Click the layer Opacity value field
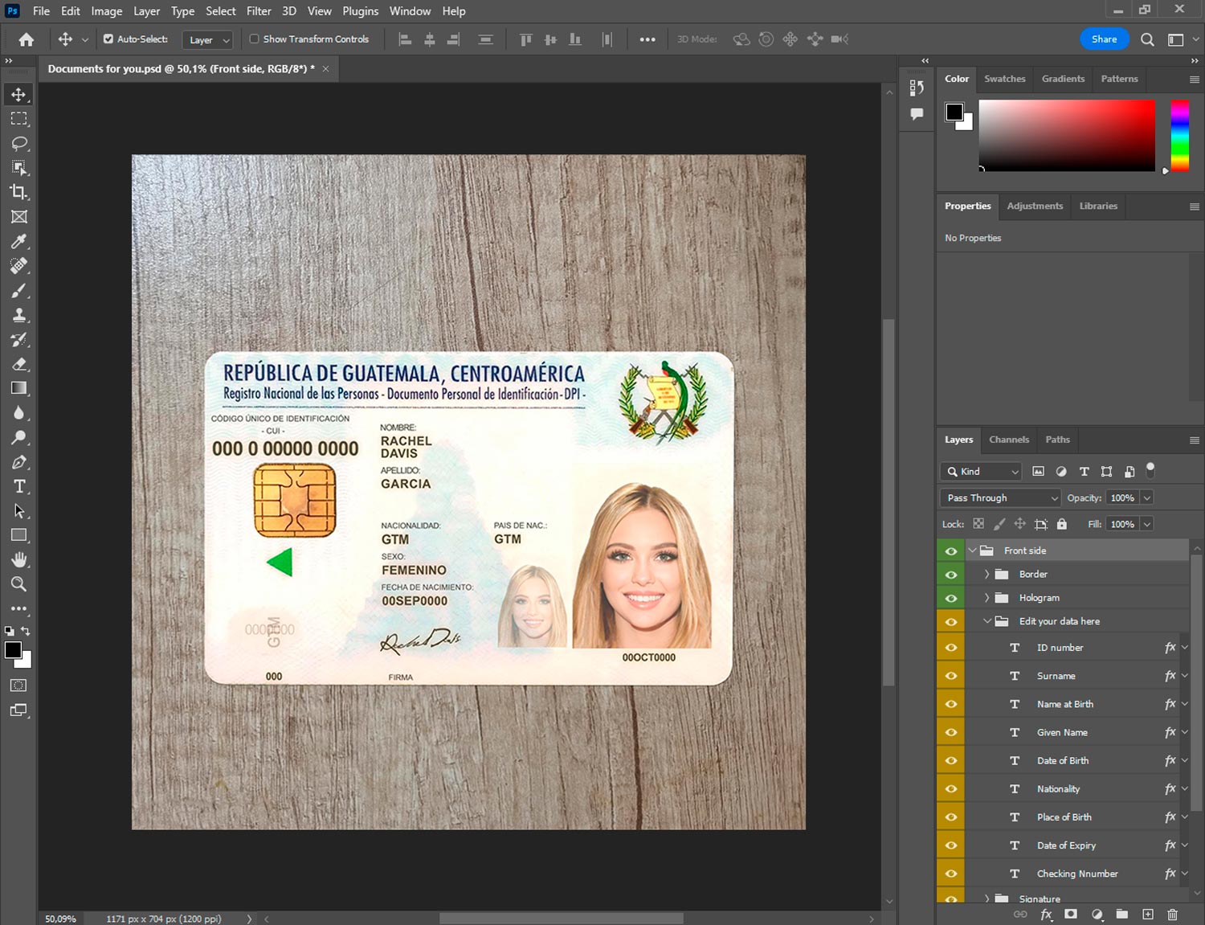The width and height of the screenshot is (1205, 925). 1122,498
